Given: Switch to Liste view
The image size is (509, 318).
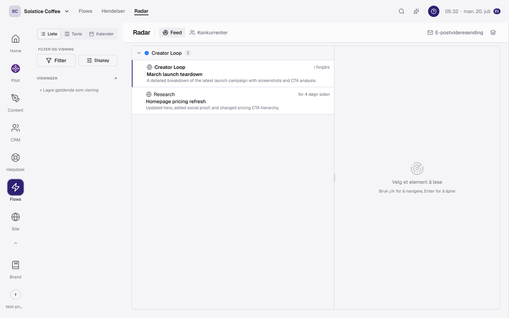Looking at the screenshot, I should coord(49,34).
